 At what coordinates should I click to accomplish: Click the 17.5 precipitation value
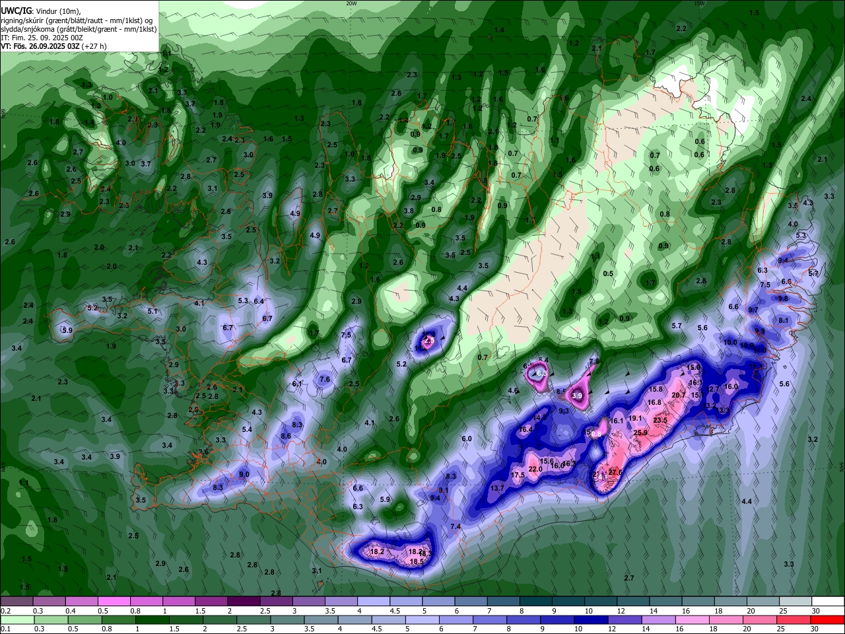(518, 475)
